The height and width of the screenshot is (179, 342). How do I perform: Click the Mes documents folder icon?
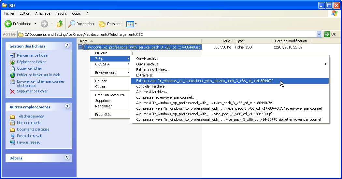click(12, 123)
